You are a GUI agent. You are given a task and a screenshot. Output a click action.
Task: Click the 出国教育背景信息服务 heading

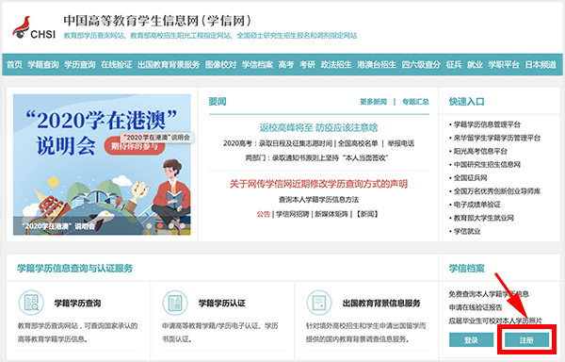(381, 304)
